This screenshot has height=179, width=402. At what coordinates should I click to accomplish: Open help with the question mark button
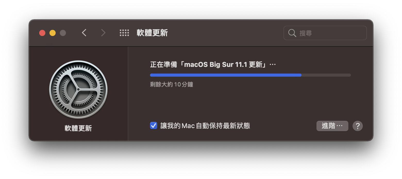point(358,126)
